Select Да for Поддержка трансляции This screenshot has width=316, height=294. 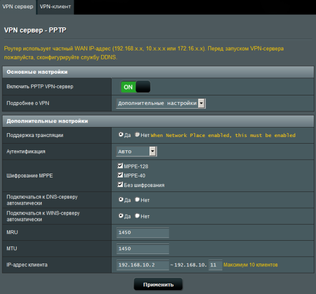pos(121,134)
